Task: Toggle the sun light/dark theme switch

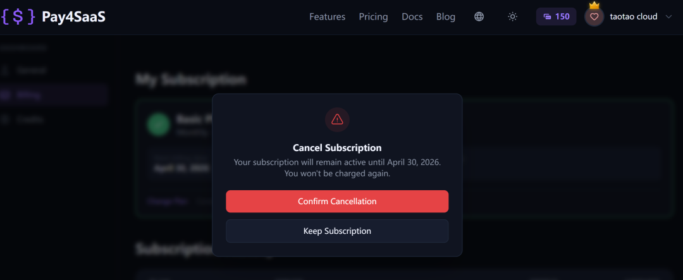Action: pyautogui.click(x=513, y=17)
